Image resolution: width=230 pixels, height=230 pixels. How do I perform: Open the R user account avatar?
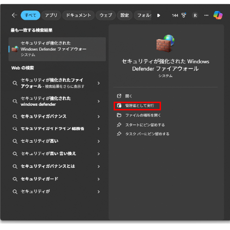[x=195, y=15]
